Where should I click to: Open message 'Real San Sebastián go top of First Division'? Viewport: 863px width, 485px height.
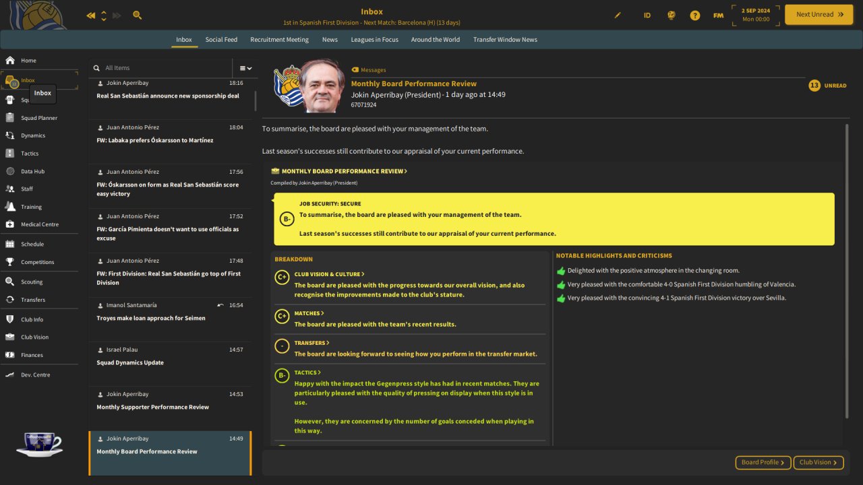[169, 273]
